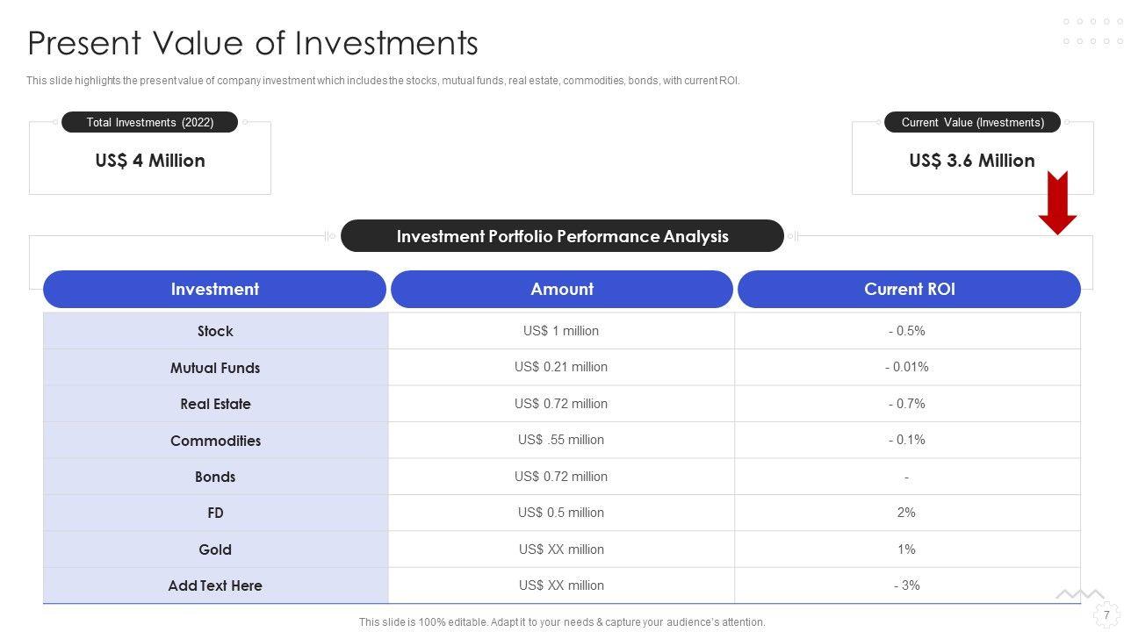Select the Investment Portfolio Performance Analysis banner
The width and height of the screenshot is (1124, 632).
562,236
